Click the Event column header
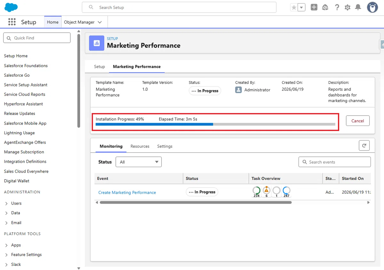Screen dimensions: 384x270 tap(139, 178)
